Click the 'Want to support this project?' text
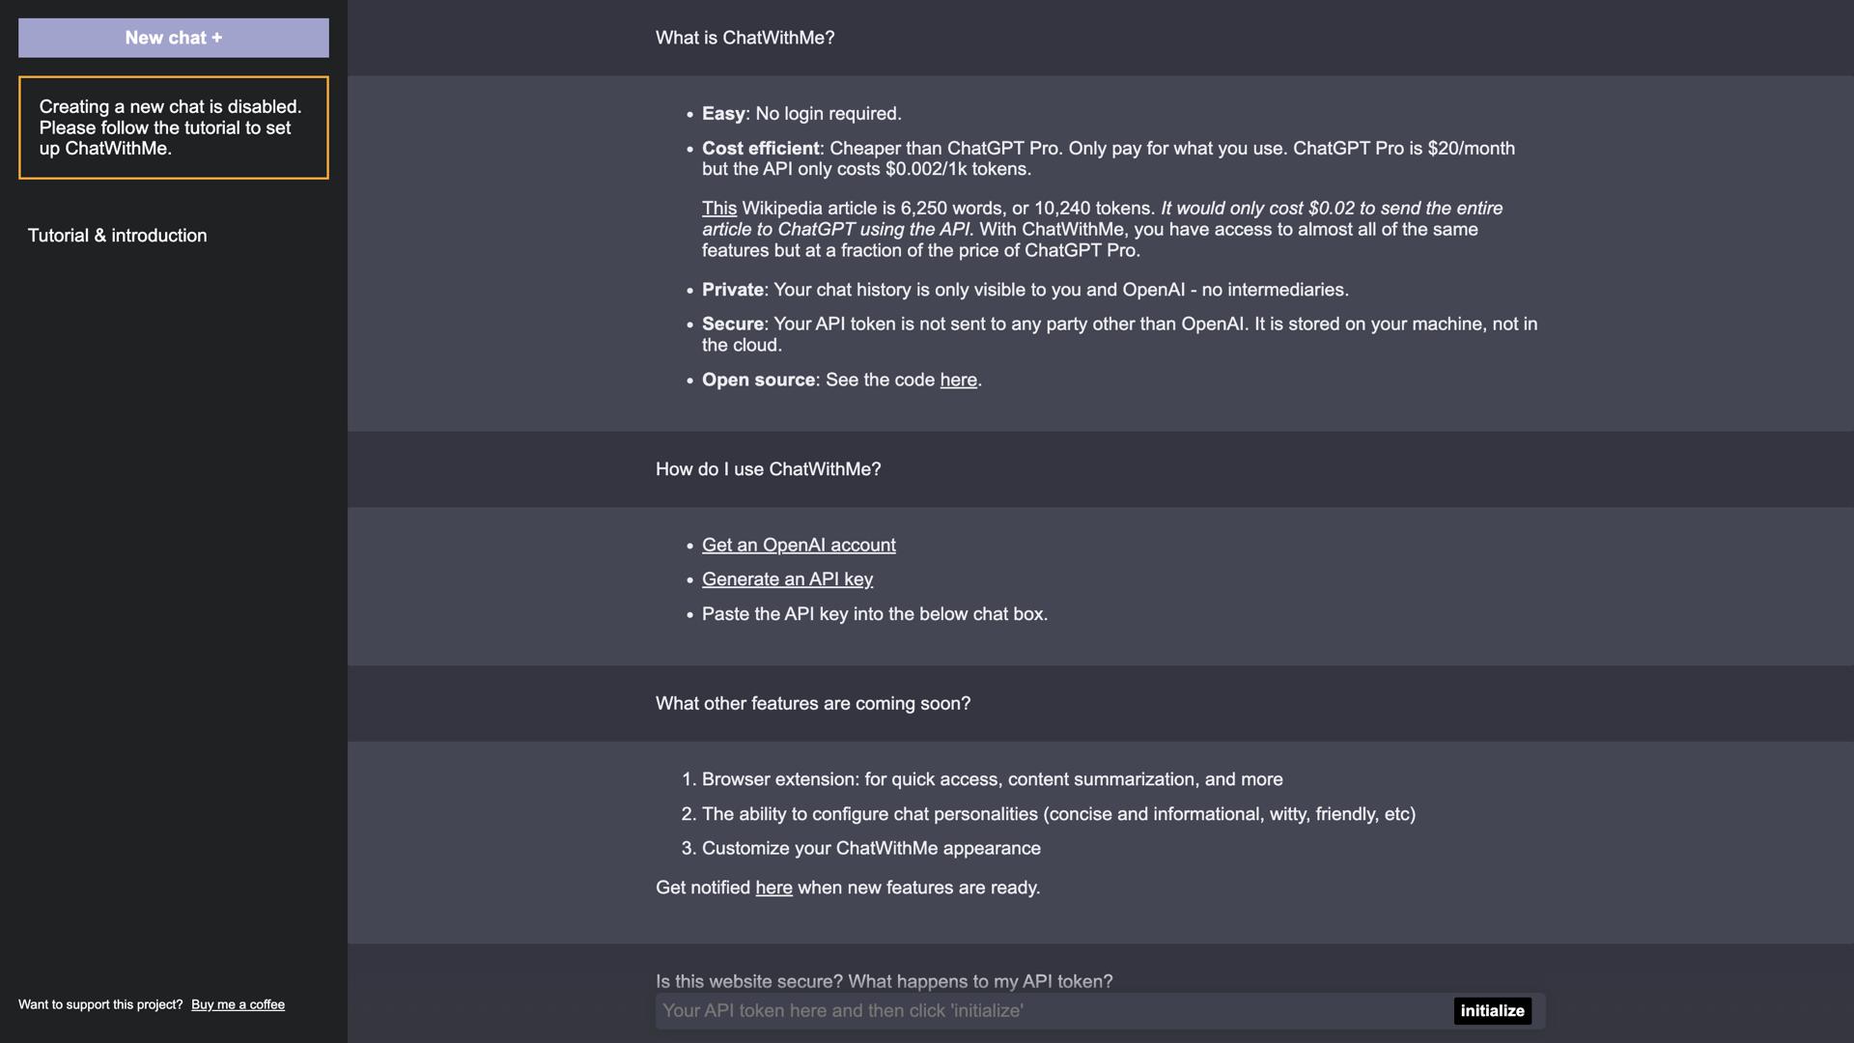This screenshot has height=1043, width=1854. tap(100, 1004)
